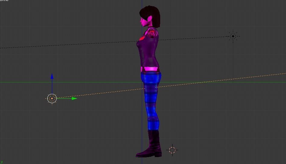This screenshot has height=164, width=286.
Task: Grab the green Y-axis manipulator arrow
Action: point(74,98)
